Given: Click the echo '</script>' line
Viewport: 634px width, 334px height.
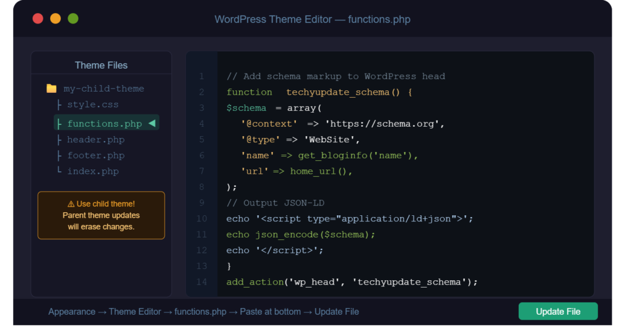Looking at the screenshot, I should pyautogui.click(x=275, y=250).
